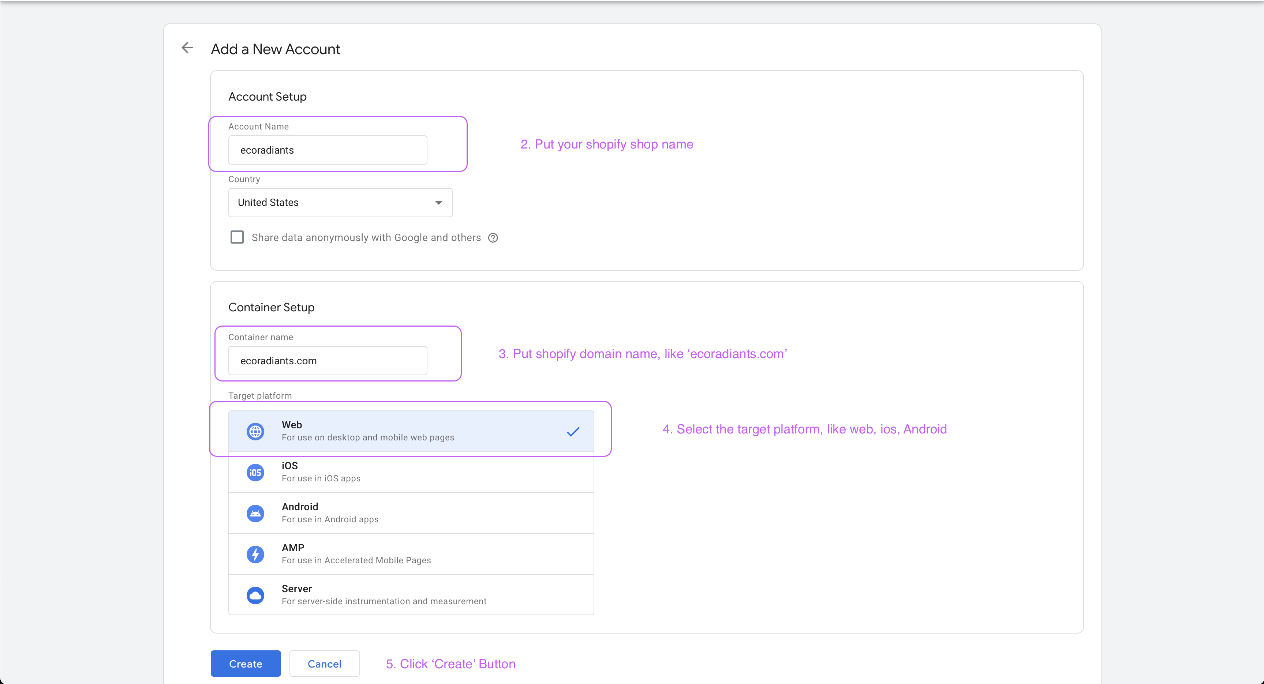Click the Account Name input field

pyautogui.click(x=328, y=150)
